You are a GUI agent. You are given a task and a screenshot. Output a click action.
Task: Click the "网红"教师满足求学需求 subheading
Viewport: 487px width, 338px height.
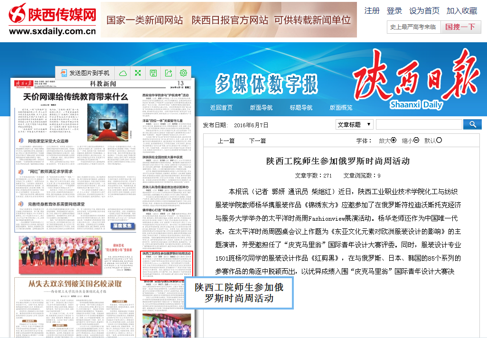point(50,171)
